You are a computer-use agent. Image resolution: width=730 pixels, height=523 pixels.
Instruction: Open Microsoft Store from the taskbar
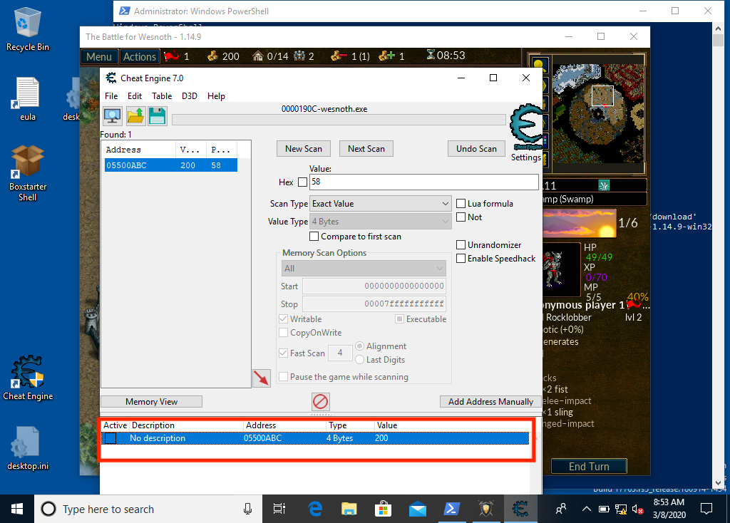pyautogui.click(x=383, y=509)
